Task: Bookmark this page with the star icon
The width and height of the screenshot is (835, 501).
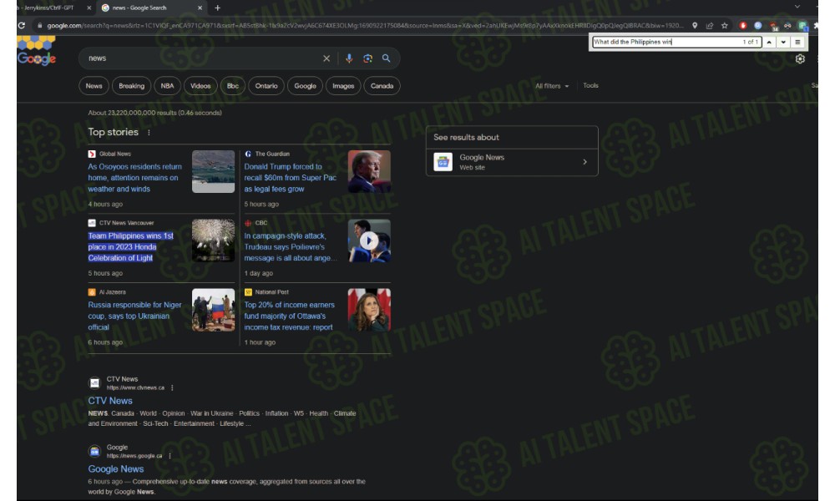Action: pyautogui.click(x=724, y=26)
